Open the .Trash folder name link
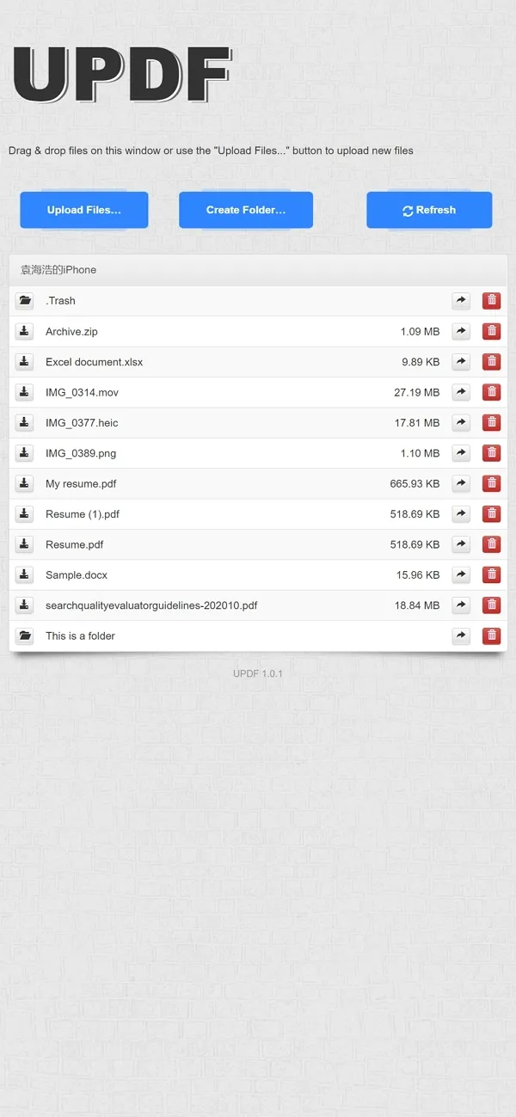This screenshot has height=1117, width=516. tap(60, 301)
